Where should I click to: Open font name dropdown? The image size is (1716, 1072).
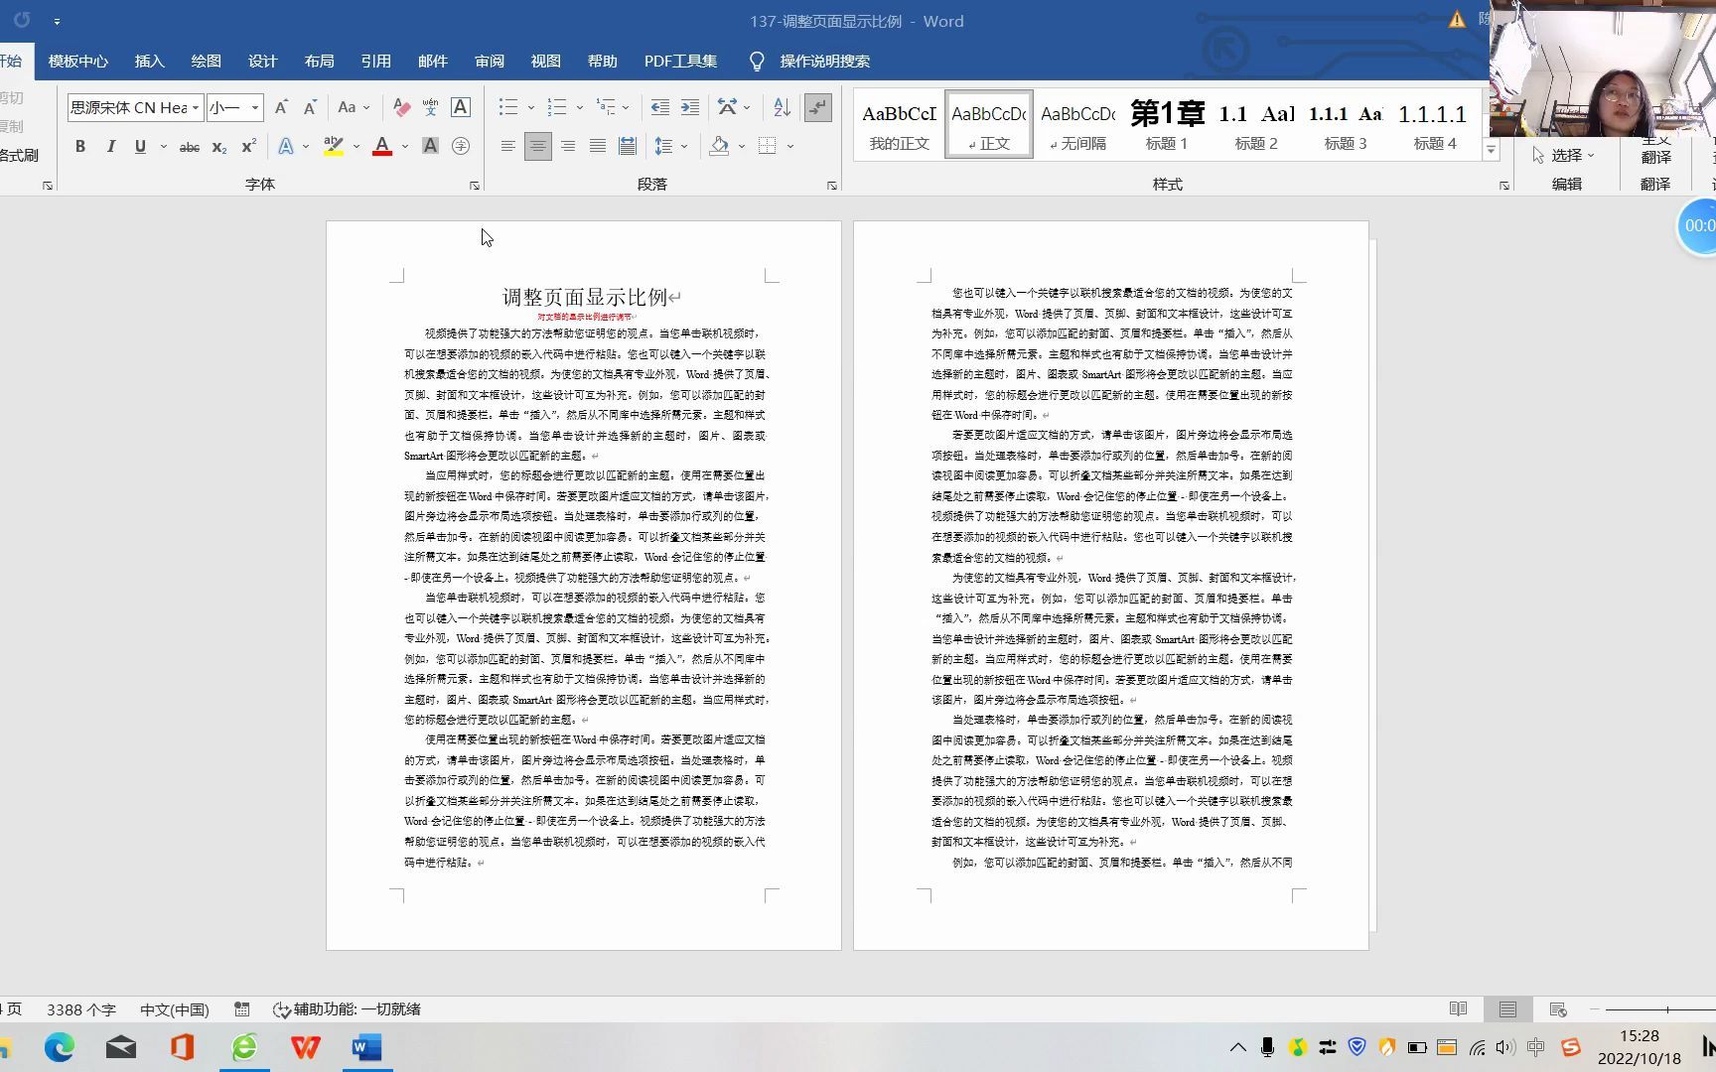tap(196, 107)
